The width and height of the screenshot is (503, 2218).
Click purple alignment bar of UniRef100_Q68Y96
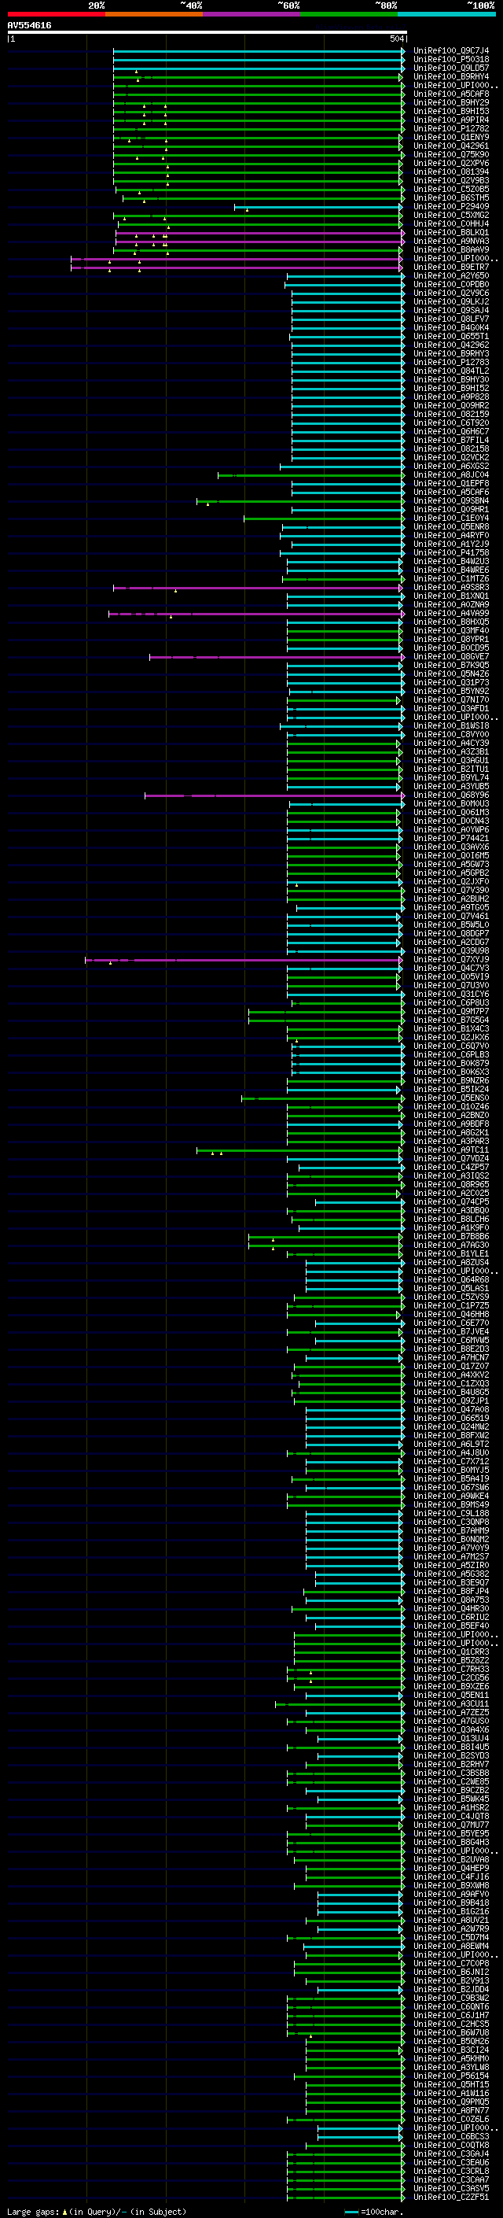point(274,795)
